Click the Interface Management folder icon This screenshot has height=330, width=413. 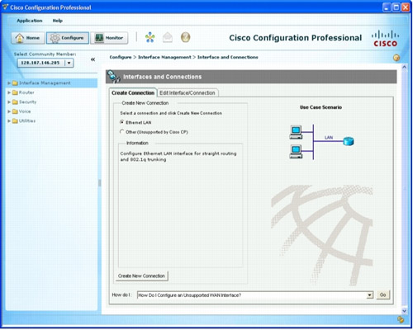[15, 83]
